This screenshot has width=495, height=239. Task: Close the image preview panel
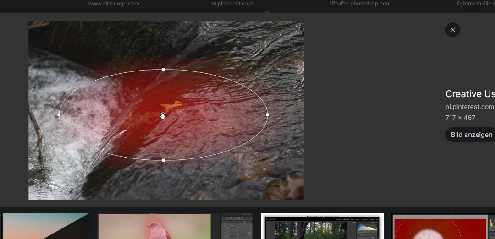[x=453, y=30]
